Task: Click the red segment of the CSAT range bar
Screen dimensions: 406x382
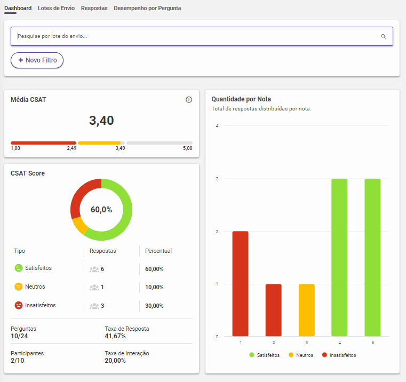Action: coord(43,143)
